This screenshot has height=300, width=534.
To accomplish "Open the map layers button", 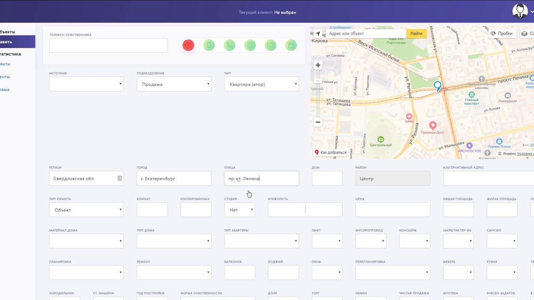I will pos(526,33).
